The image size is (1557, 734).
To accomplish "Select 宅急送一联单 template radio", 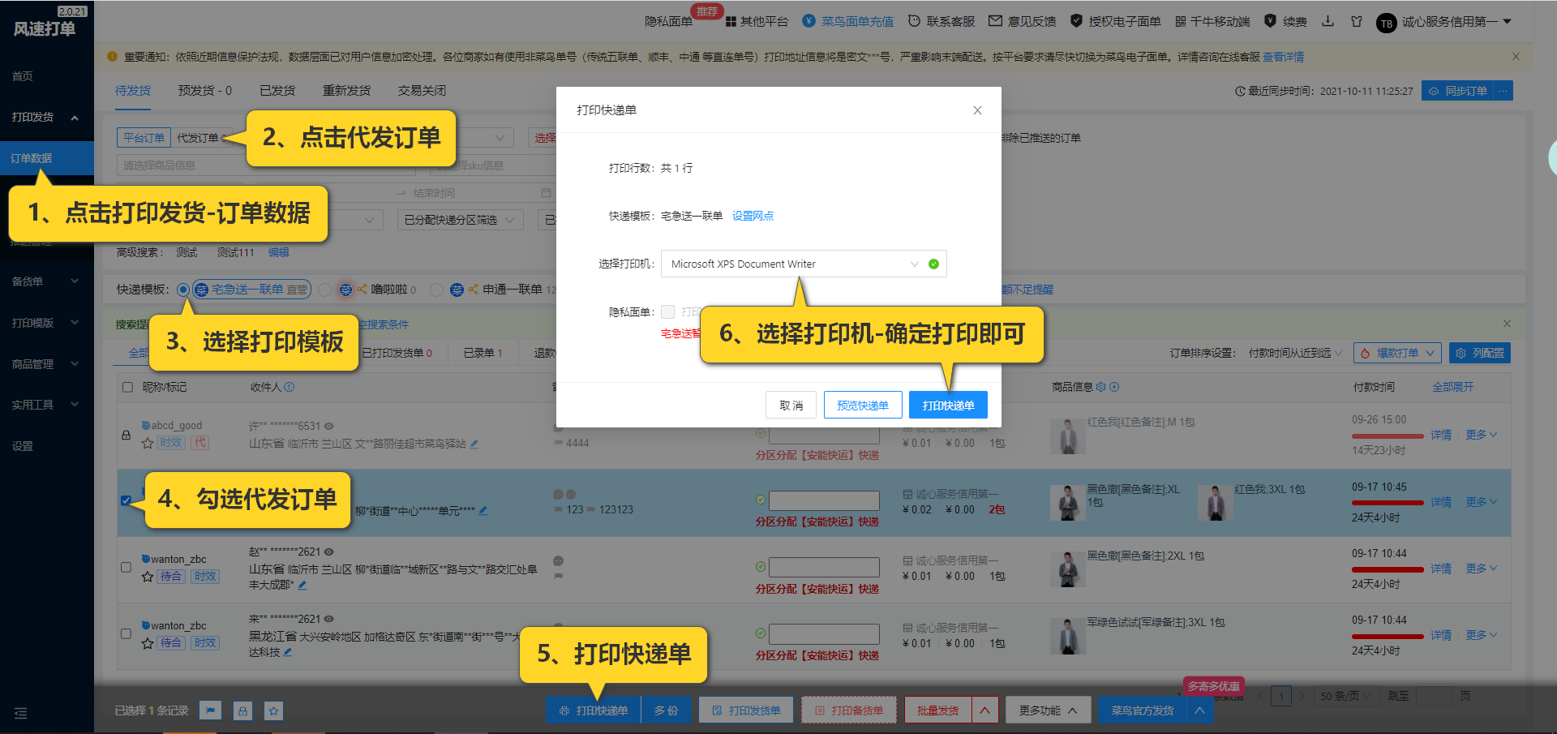I will pos(183,290).
